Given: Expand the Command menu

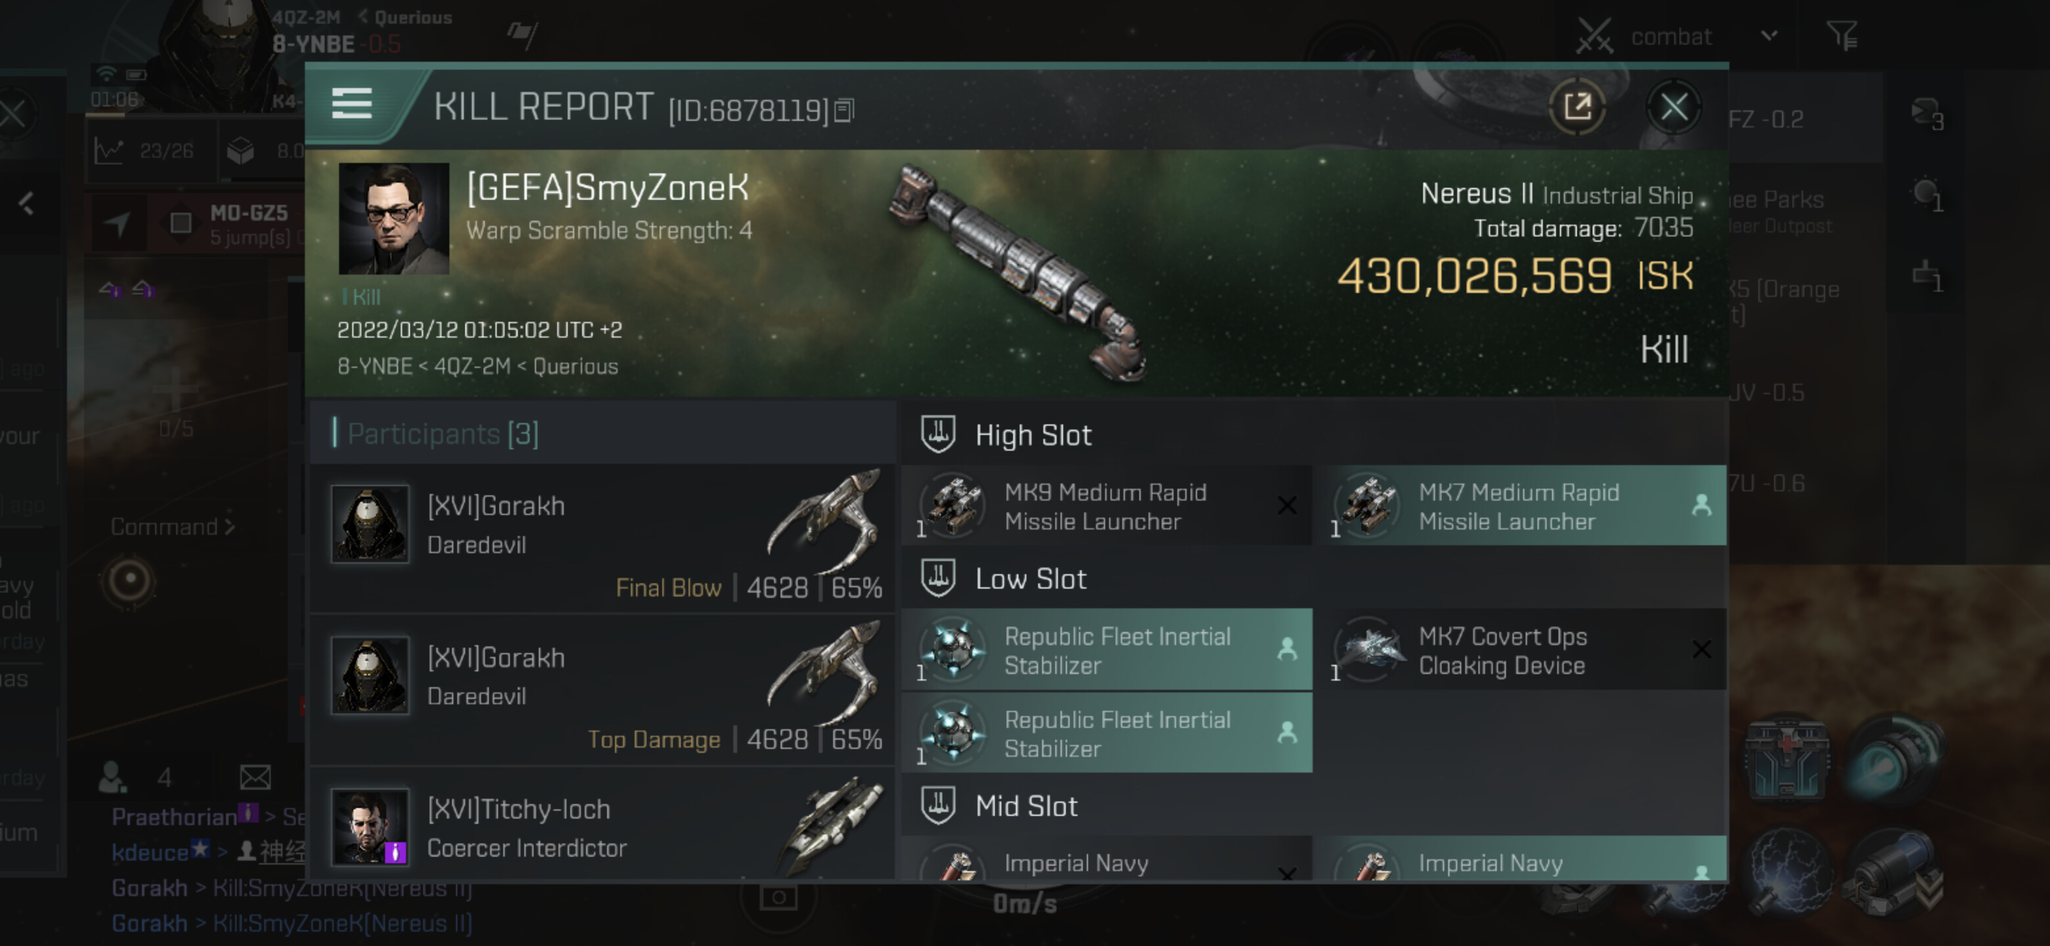Looking at the screenshot, I should [x=172, y=527].
